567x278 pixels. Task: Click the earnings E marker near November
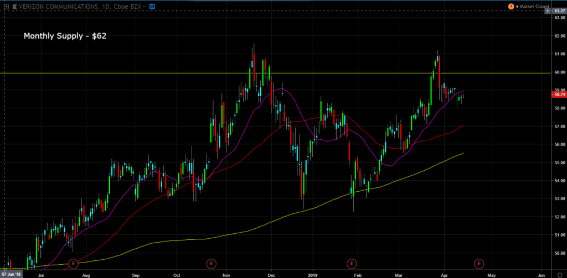[211, 264]
